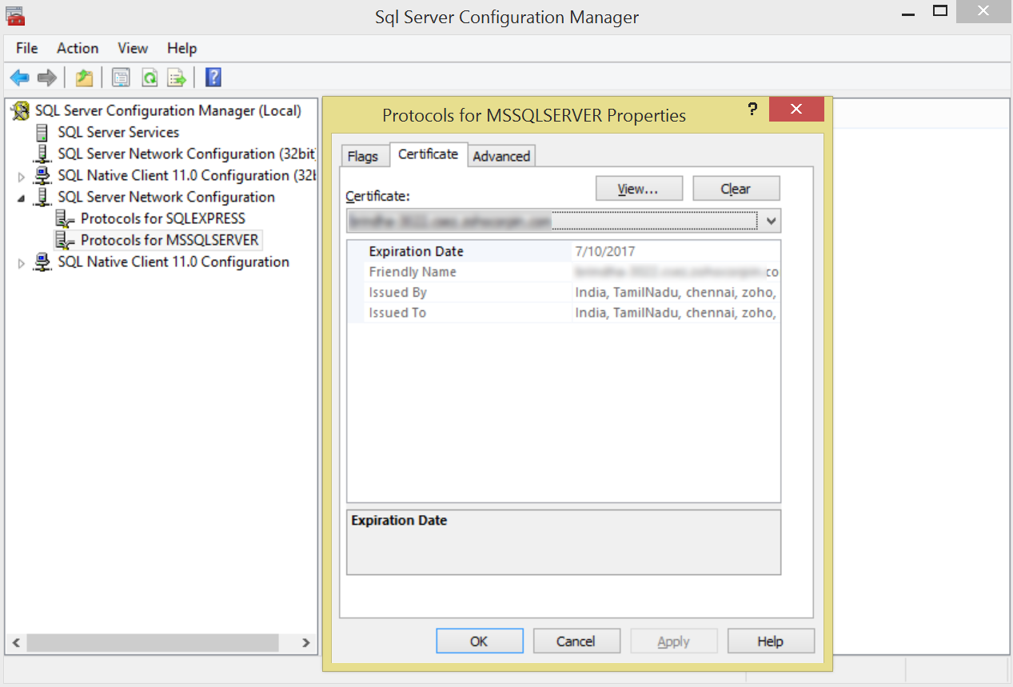Click the Export List toolbar icon
Image resolution: width=1013 pixels, height=687 pixels.
click(x=177, y=78)
